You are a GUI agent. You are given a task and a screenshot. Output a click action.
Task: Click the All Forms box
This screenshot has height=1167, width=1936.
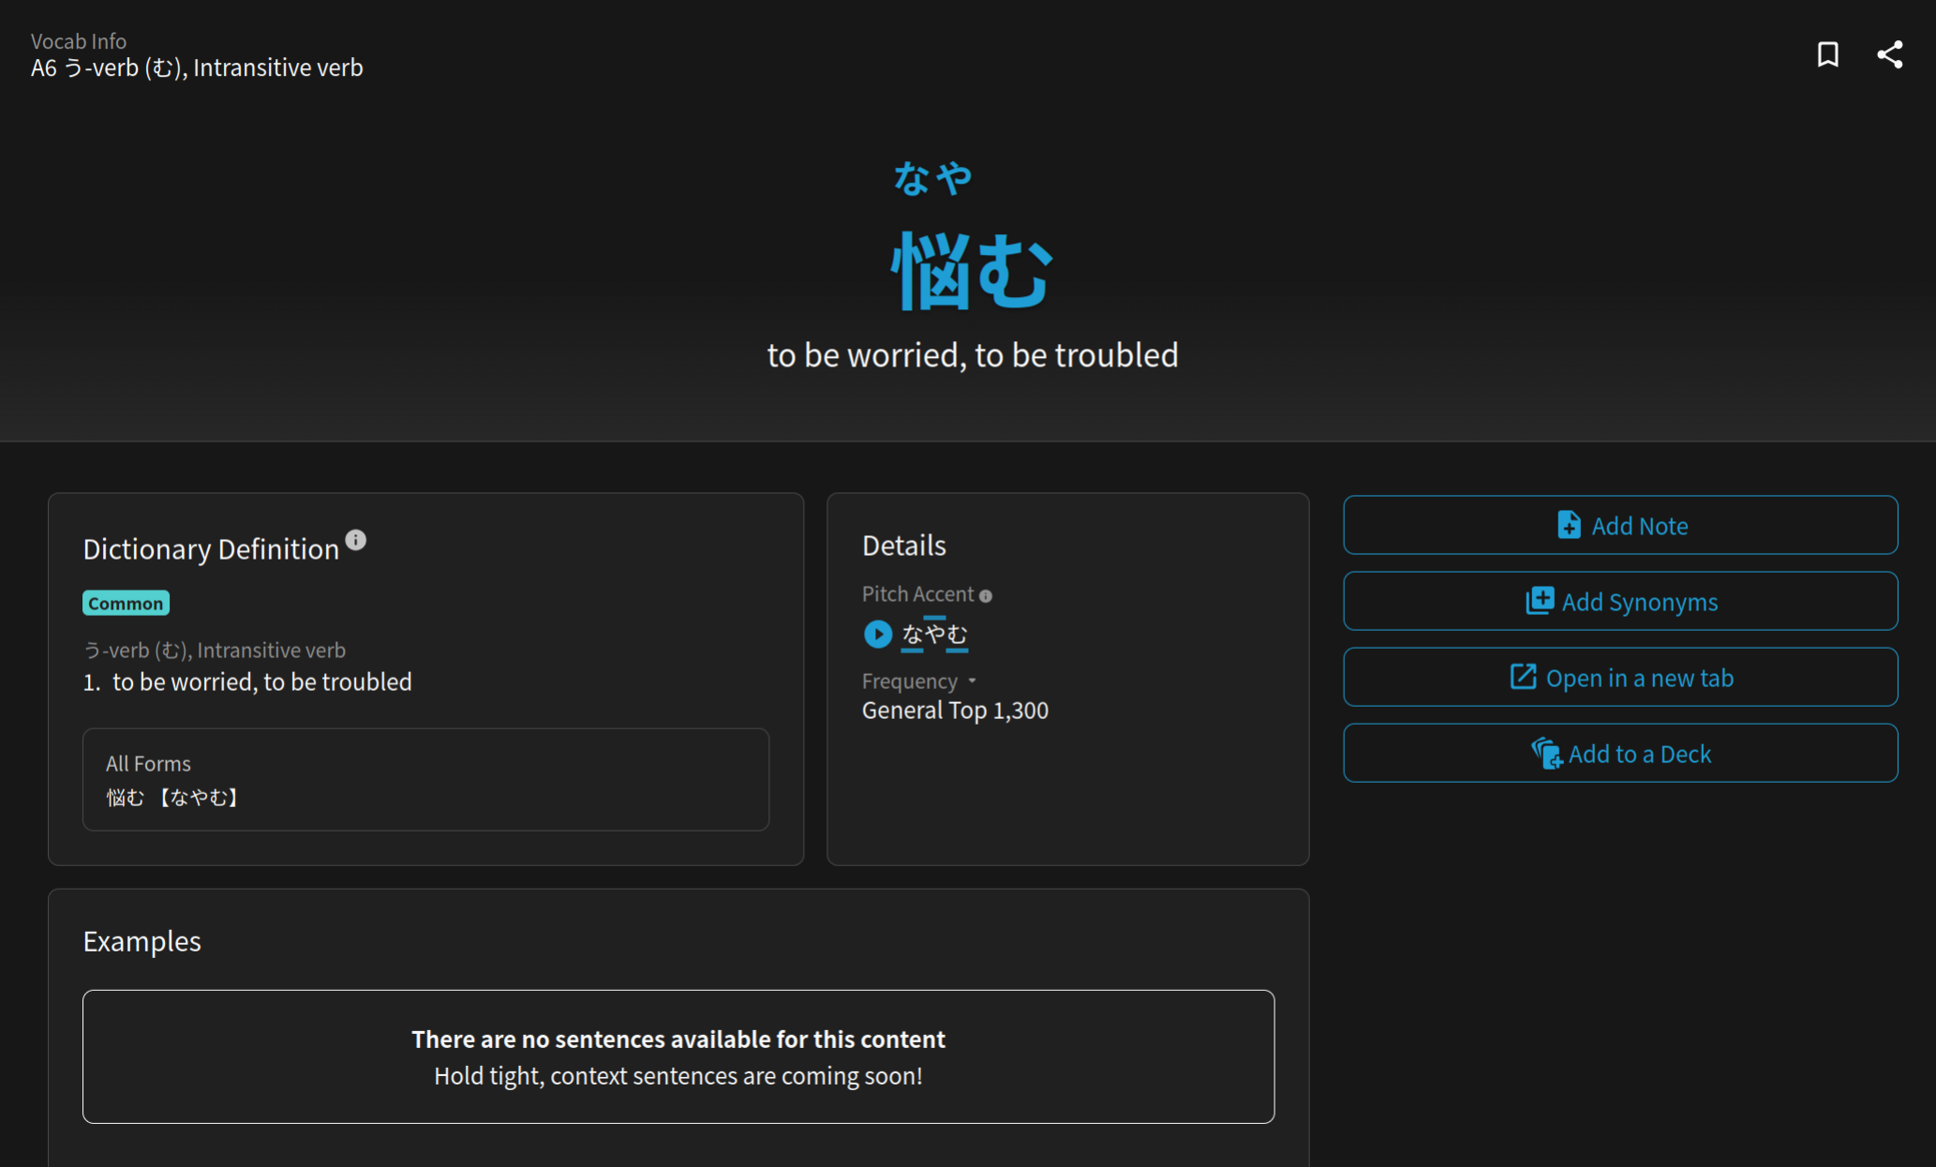pyautogui.click(x=425, y=779)
